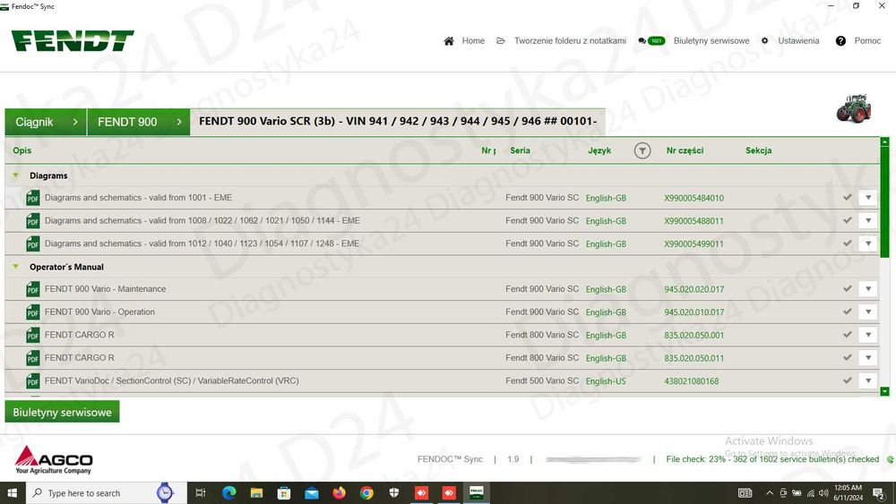Open dropdown arrow for FENDT 900 Vario Maintenance
Screen dimensions: 896x504
868,289
